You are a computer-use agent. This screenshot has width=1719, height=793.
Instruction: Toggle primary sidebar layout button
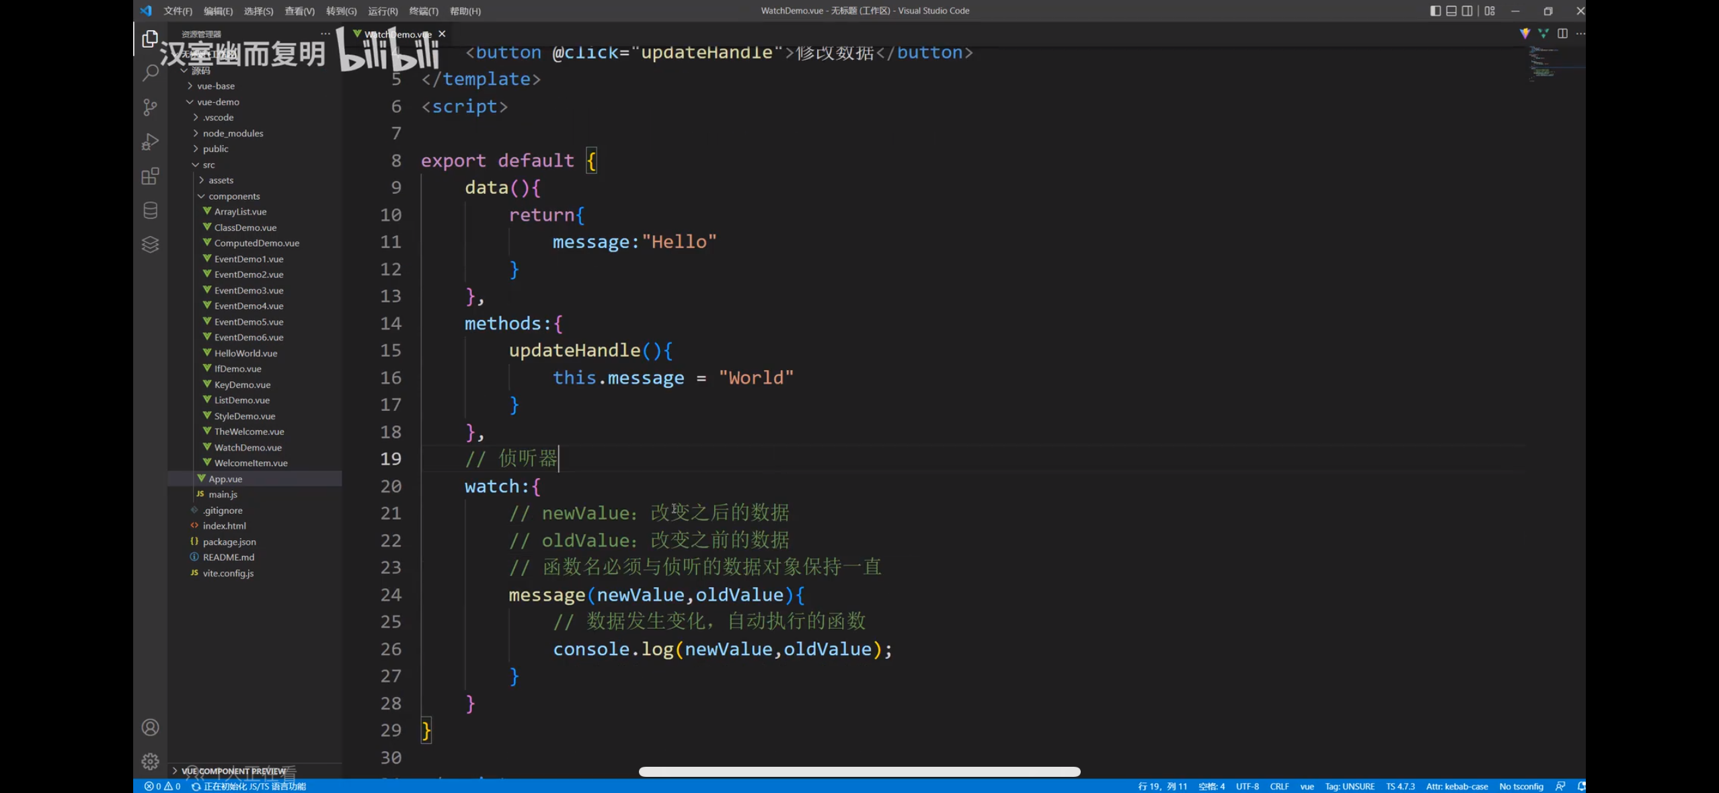pos(1435,11)
